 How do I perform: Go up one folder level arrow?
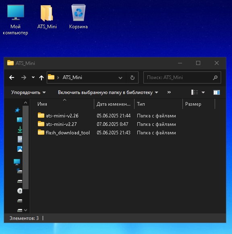tap(41, 77)
